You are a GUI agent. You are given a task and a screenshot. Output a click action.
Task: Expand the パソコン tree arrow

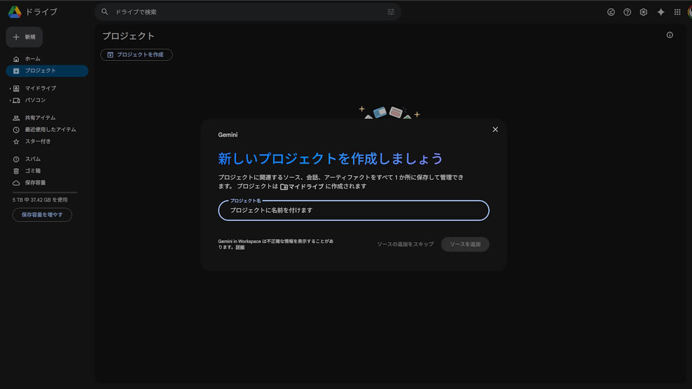point(10,100)
